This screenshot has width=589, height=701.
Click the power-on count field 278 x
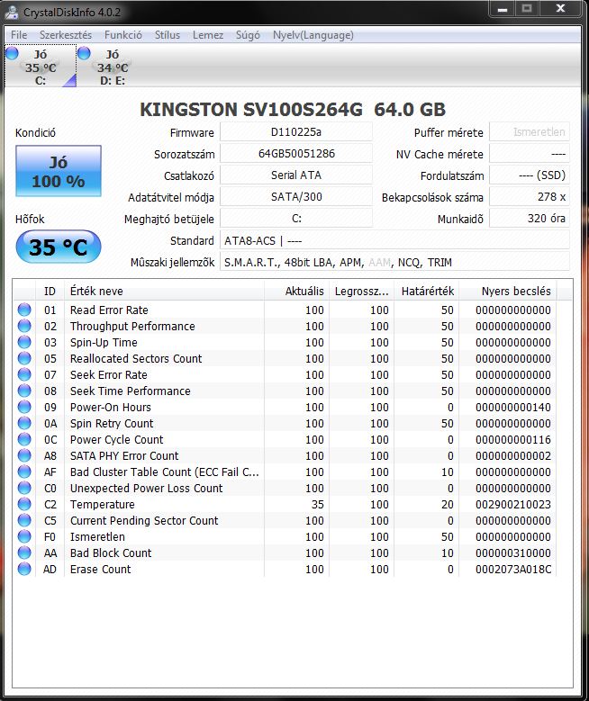click(x=529, y=197)
